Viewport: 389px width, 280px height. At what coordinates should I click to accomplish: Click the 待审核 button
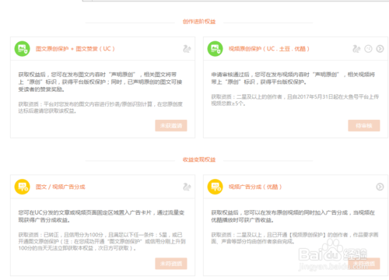coord(364,125)
